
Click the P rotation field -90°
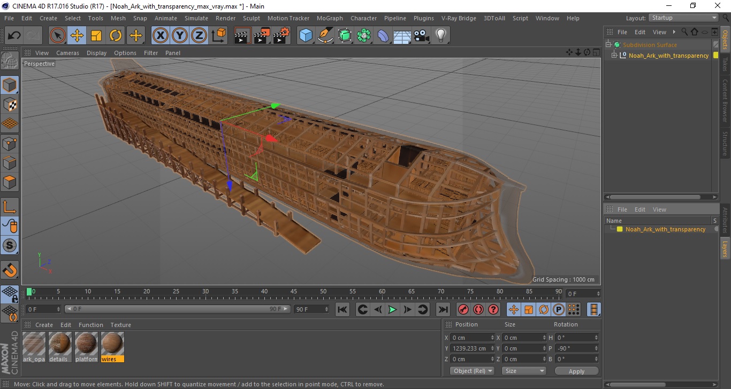(x=577, y=348)
